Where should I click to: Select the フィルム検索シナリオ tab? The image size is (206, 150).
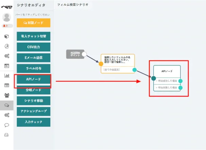72,5
